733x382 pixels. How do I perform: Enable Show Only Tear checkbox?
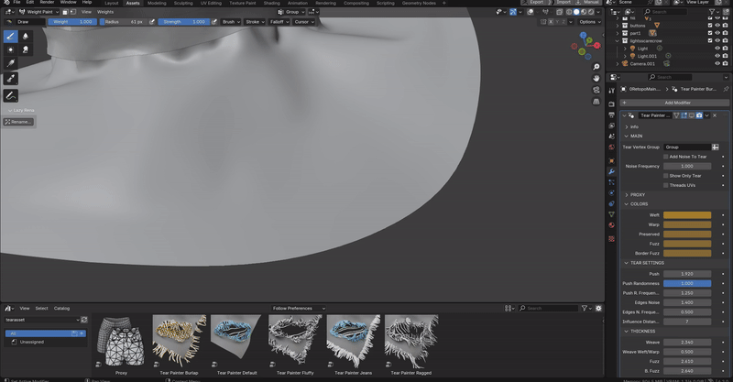pos(666,176)
